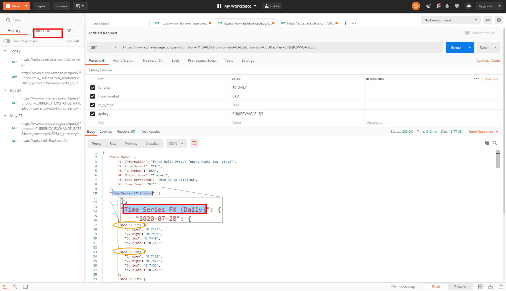This screenshot has height=291, width=506.
Task: Add a new request tab
Action: point(345,23)
